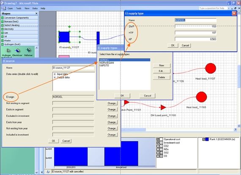Image resolution: width=241 pixels, height=175 pixels.
Task: Toggle the Operational cost checkbox
Action: pyautogui.click(x=158, y=139)
